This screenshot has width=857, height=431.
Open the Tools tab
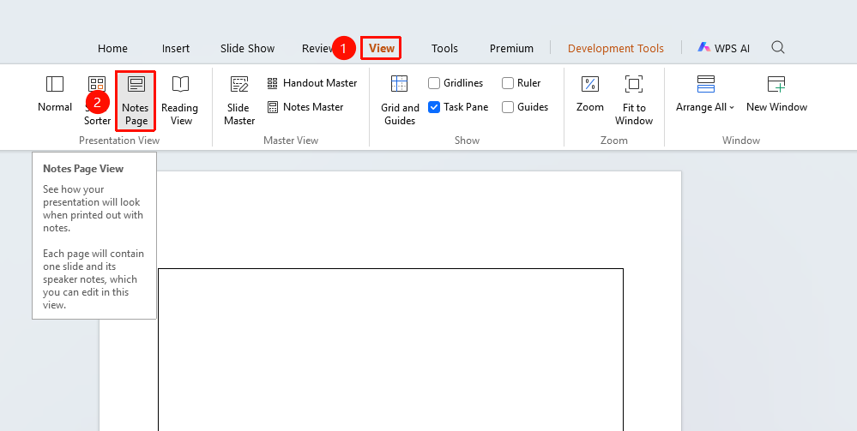[444, 48]
